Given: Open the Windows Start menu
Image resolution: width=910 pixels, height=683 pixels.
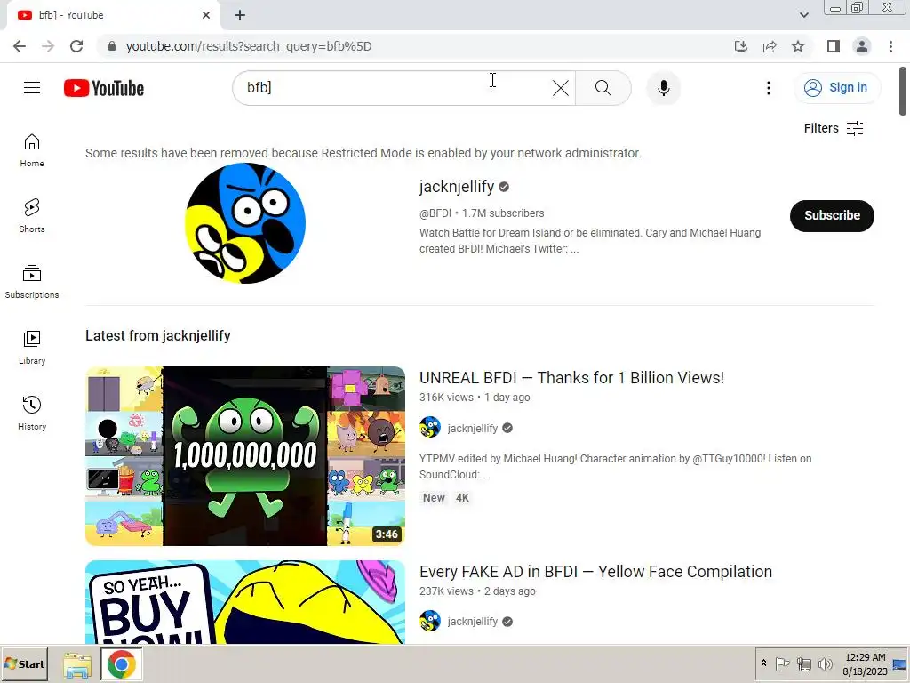Looking at the screenshot, I should [24, 663].
